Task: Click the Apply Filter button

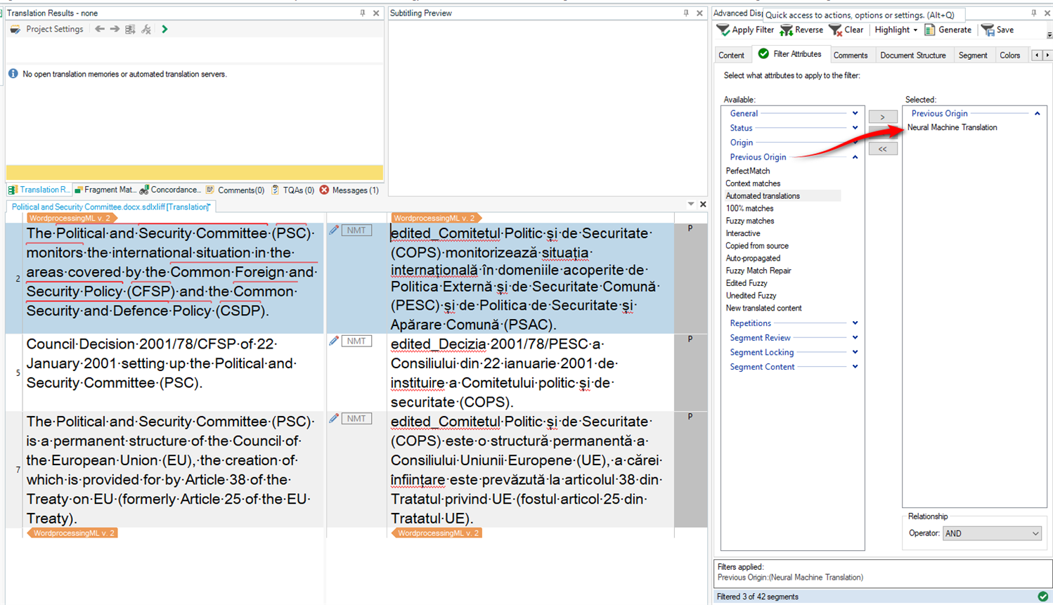Action: (745, 30)
